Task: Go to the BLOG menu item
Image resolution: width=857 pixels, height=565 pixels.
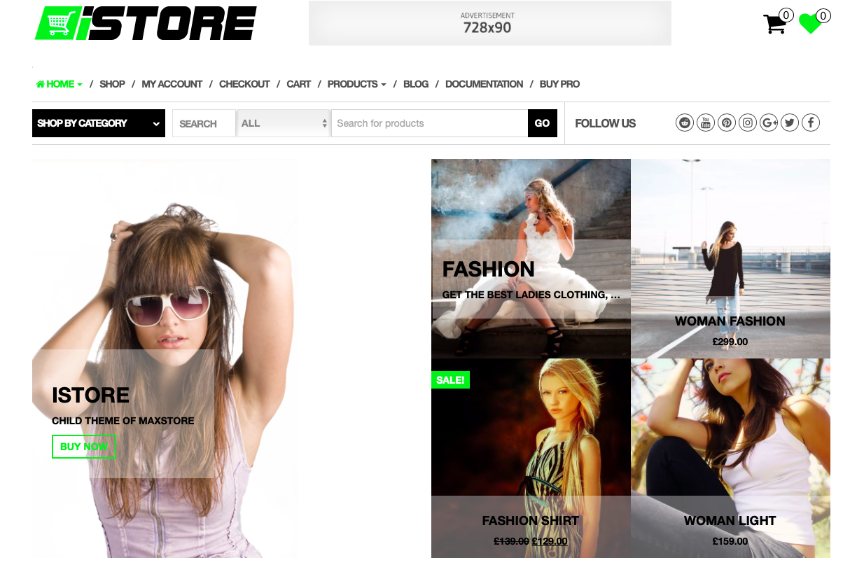Action: 416,84
